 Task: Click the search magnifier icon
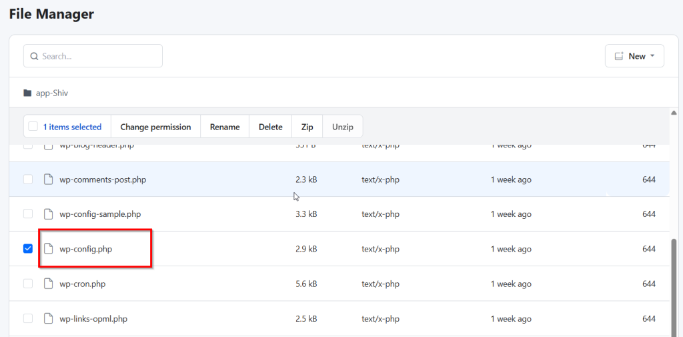click(34, 57)
